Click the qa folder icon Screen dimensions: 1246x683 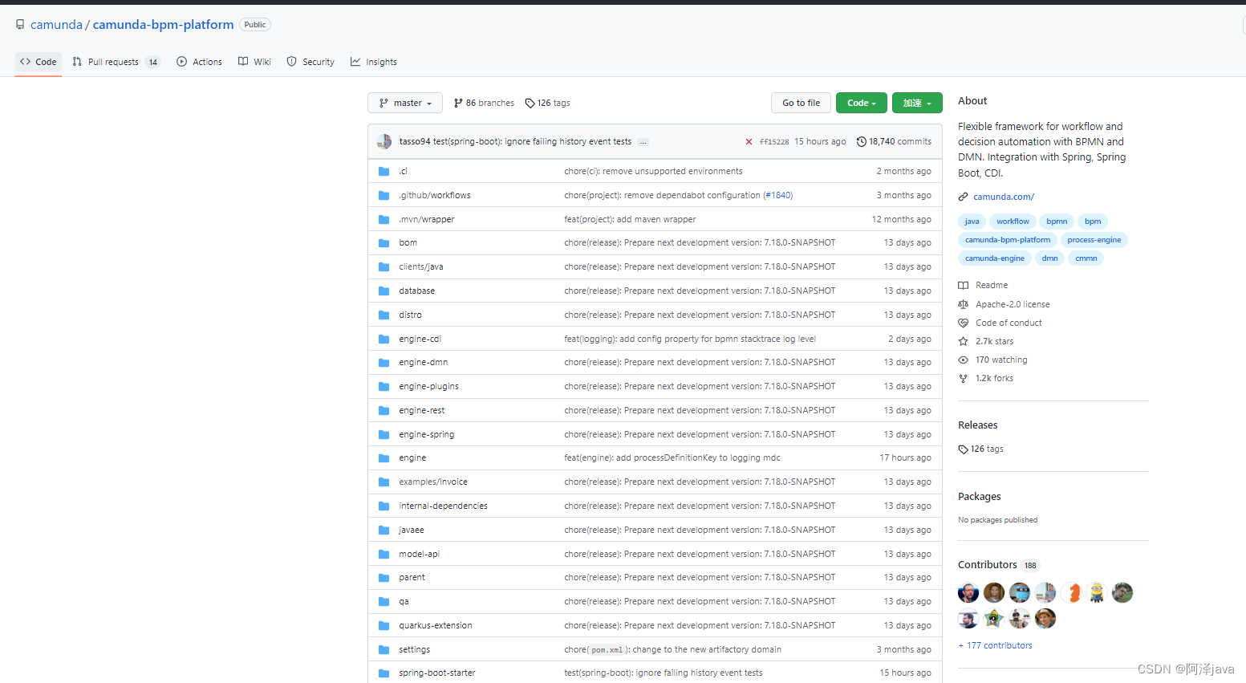coord(384,601)
